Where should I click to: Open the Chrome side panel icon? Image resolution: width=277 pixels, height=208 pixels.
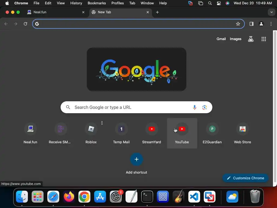click(x=251, y=24)
